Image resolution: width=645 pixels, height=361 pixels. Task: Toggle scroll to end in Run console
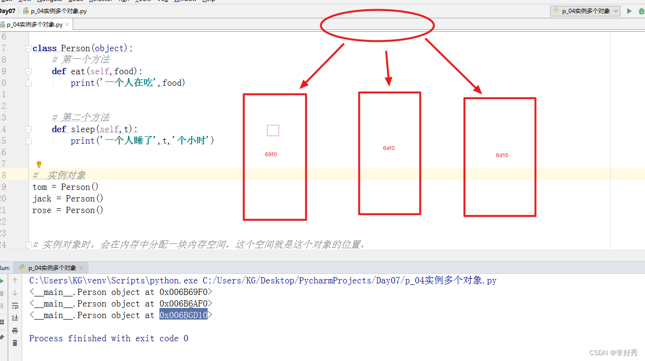coord(15,318)
